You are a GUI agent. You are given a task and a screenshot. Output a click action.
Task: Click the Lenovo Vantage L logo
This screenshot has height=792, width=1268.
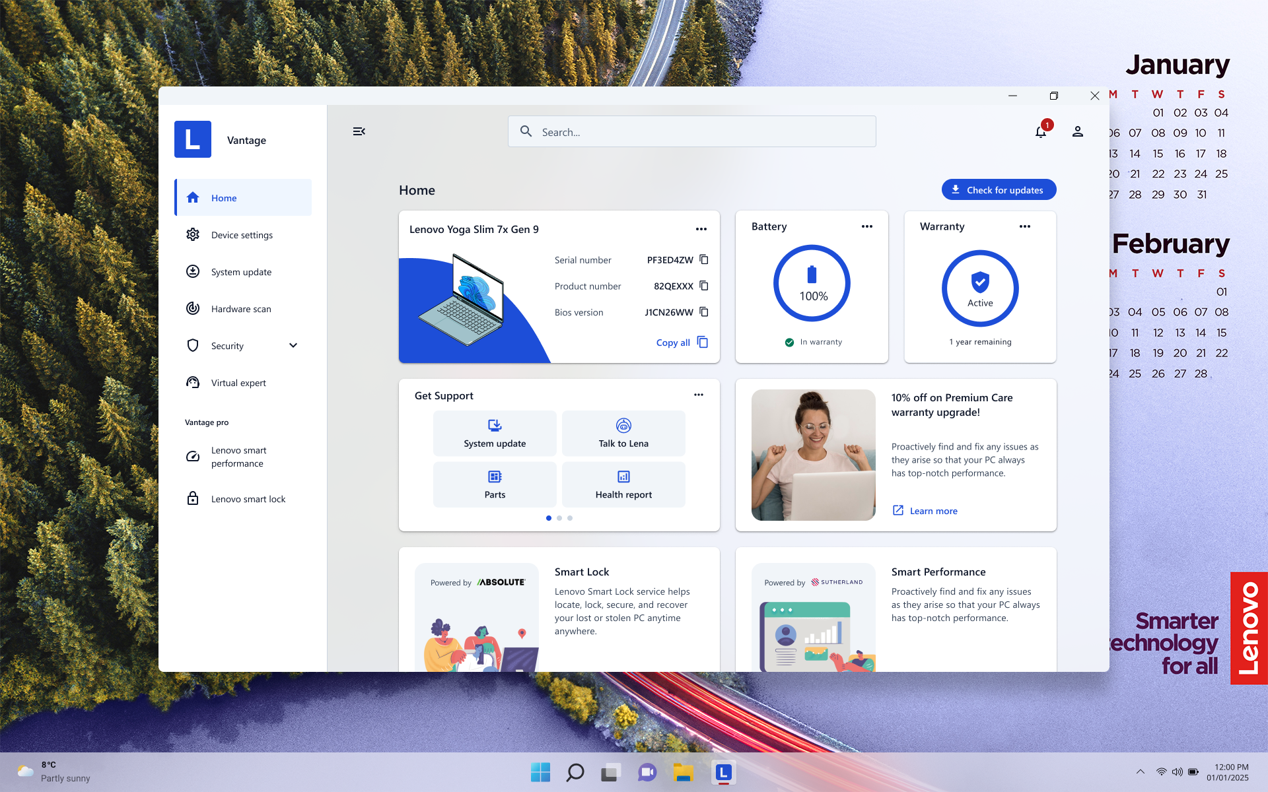(x=193, y=139)
